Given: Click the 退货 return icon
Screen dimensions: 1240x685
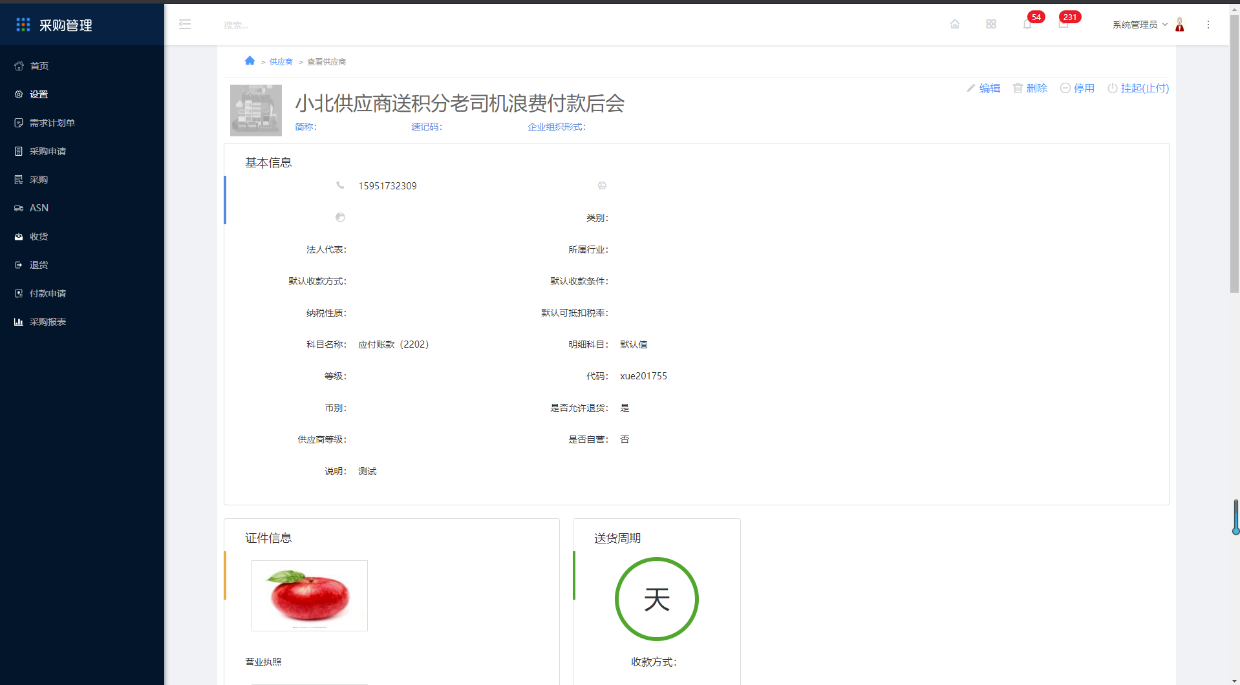Looking at the screenshot, I should (x=19, y=265).
